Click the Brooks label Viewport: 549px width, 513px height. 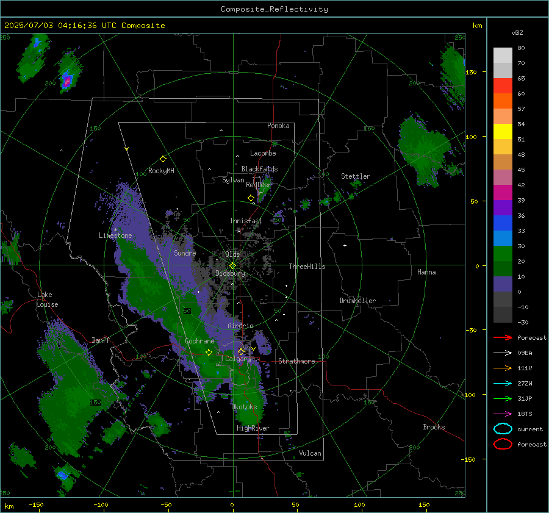pos(434,427)
